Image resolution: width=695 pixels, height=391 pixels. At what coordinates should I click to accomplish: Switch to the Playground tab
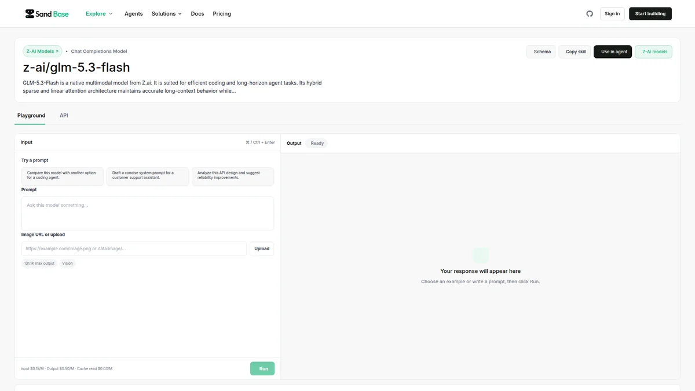tap(31, 115)
